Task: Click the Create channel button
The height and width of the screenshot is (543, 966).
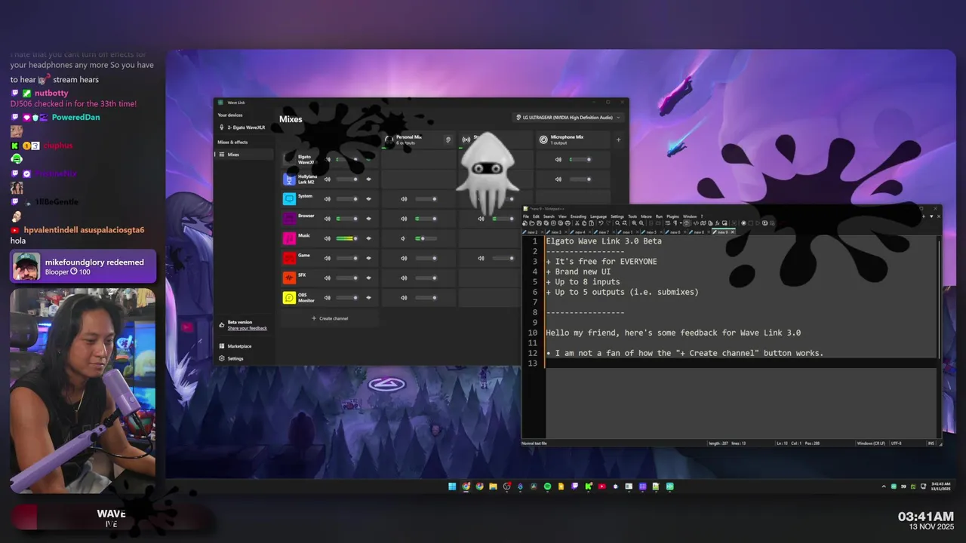Action: click(330, 318)
